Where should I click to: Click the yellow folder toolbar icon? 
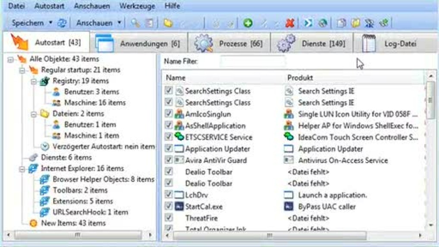[168, 23]
